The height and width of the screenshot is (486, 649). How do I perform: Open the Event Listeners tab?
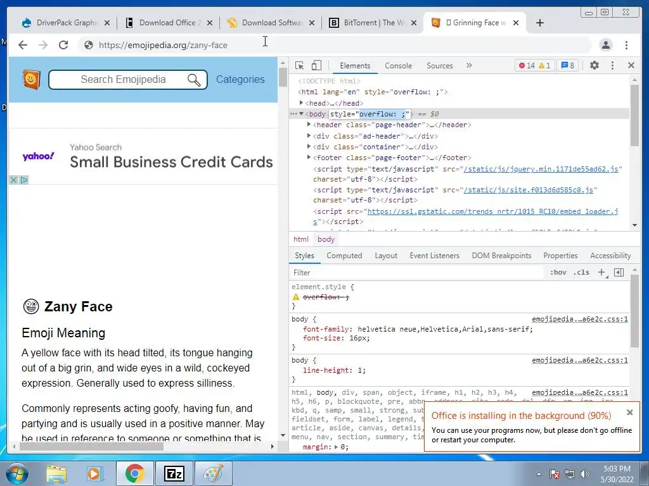click(x=434, y=256)
